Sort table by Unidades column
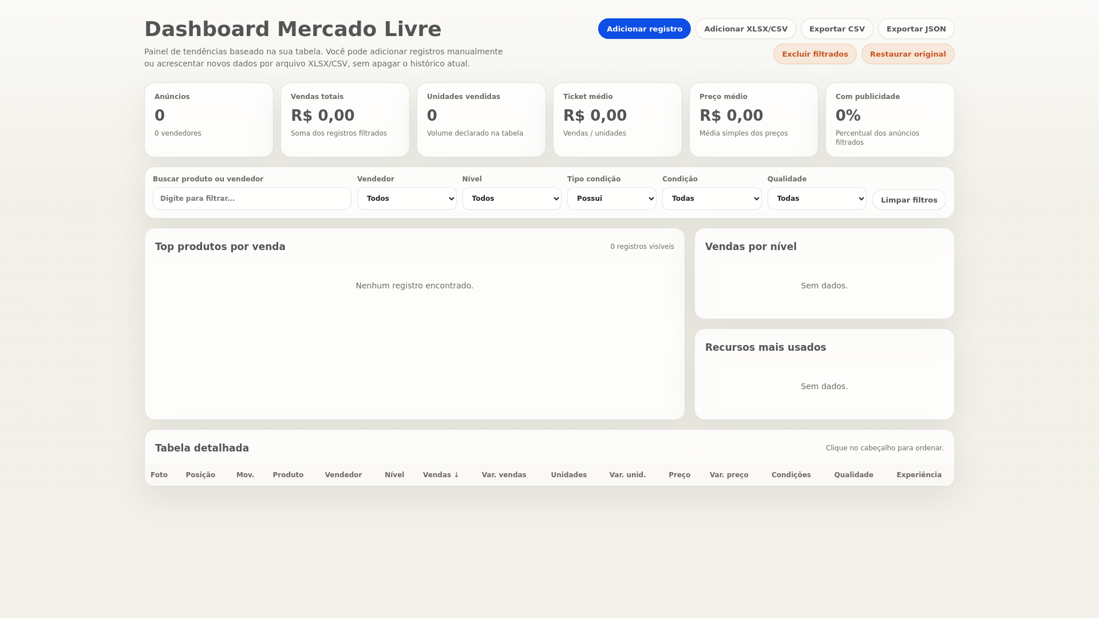The height and width of the screenshot is (618, 1099). [568, 475]
